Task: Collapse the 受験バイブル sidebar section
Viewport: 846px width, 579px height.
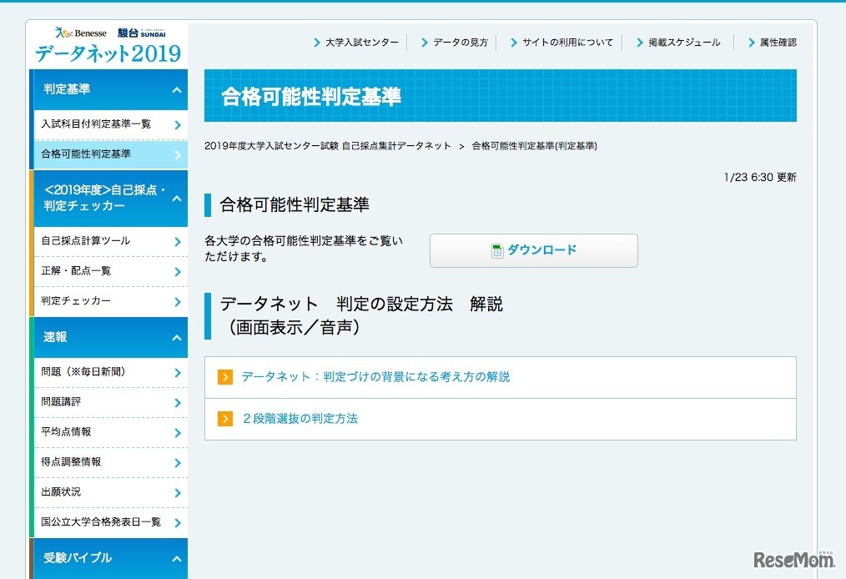Action: pos(175,558)
